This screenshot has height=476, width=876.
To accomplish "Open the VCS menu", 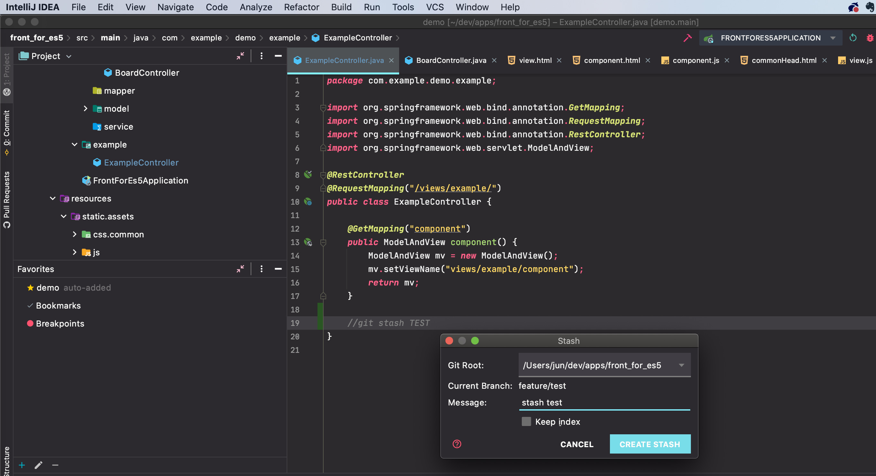I will click(x=434, y=7).
